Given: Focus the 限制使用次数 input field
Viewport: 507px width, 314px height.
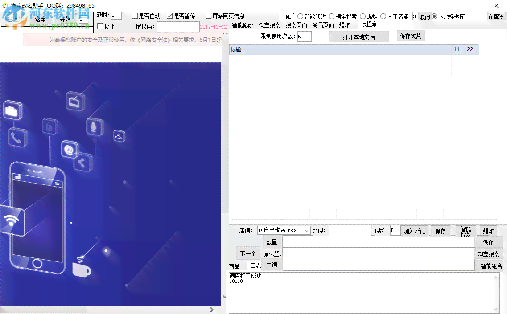Looking at the screenshot, I should click(304, 37).
